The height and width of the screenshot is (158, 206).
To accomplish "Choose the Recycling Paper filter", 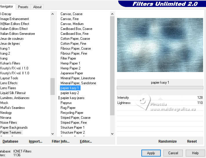I will click(x=72, y=113).
